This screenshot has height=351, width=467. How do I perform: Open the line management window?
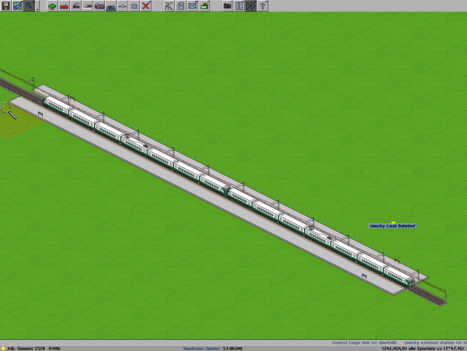pyautogui.click(x=169, y=6)
